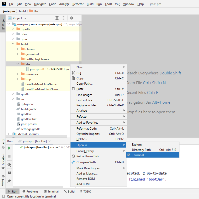Switch to the Build tool tab

[x=69, y=192]
